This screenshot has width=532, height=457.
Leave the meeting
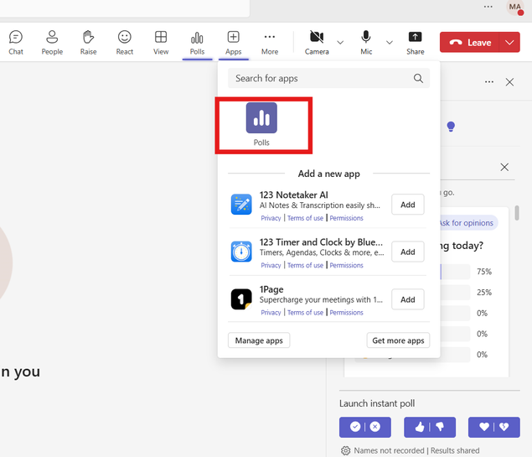[x=469, y=43]
